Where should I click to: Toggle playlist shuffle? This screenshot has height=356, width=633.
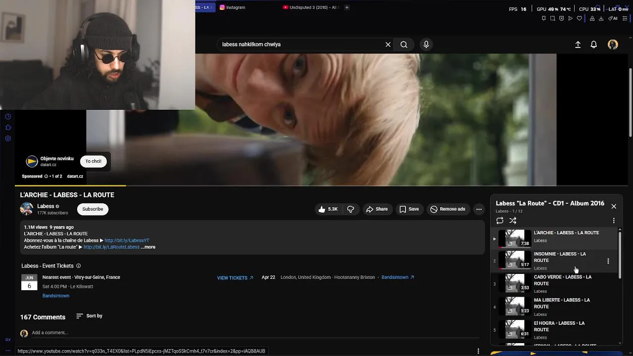click(x=513, y=221)
